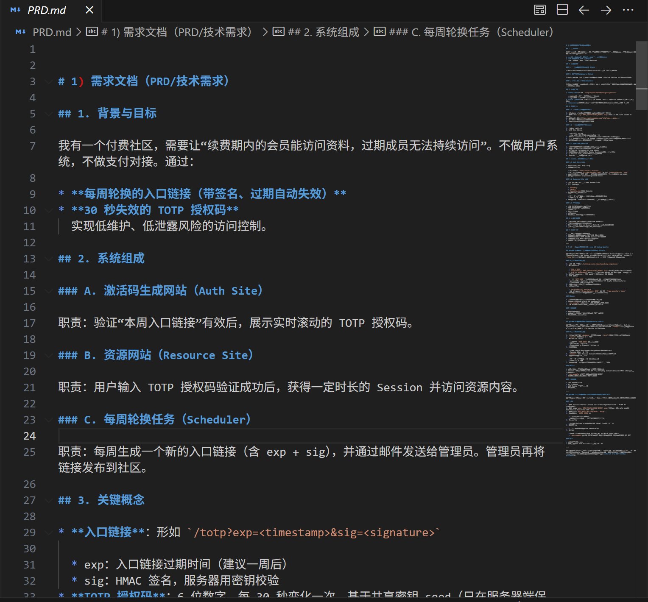Go back with the left arrow
The width and height of the screenshot is (648, 602).
point(584,10)
